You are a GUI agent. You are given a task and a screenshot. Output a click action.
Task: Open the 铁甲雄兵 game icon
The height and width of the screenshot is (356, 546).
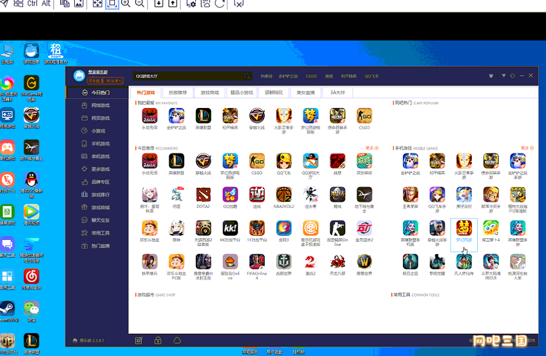pyautogui.click(x=150, y=261)
